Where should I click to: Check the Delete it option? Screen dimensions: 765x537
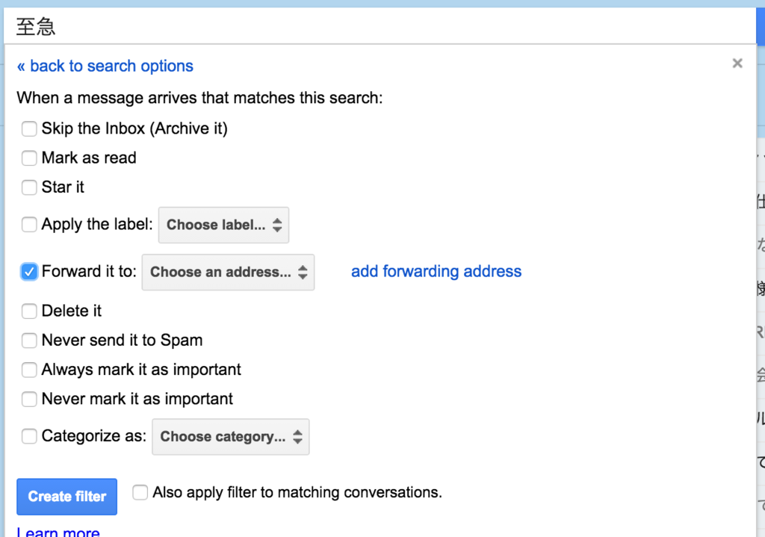29,311
